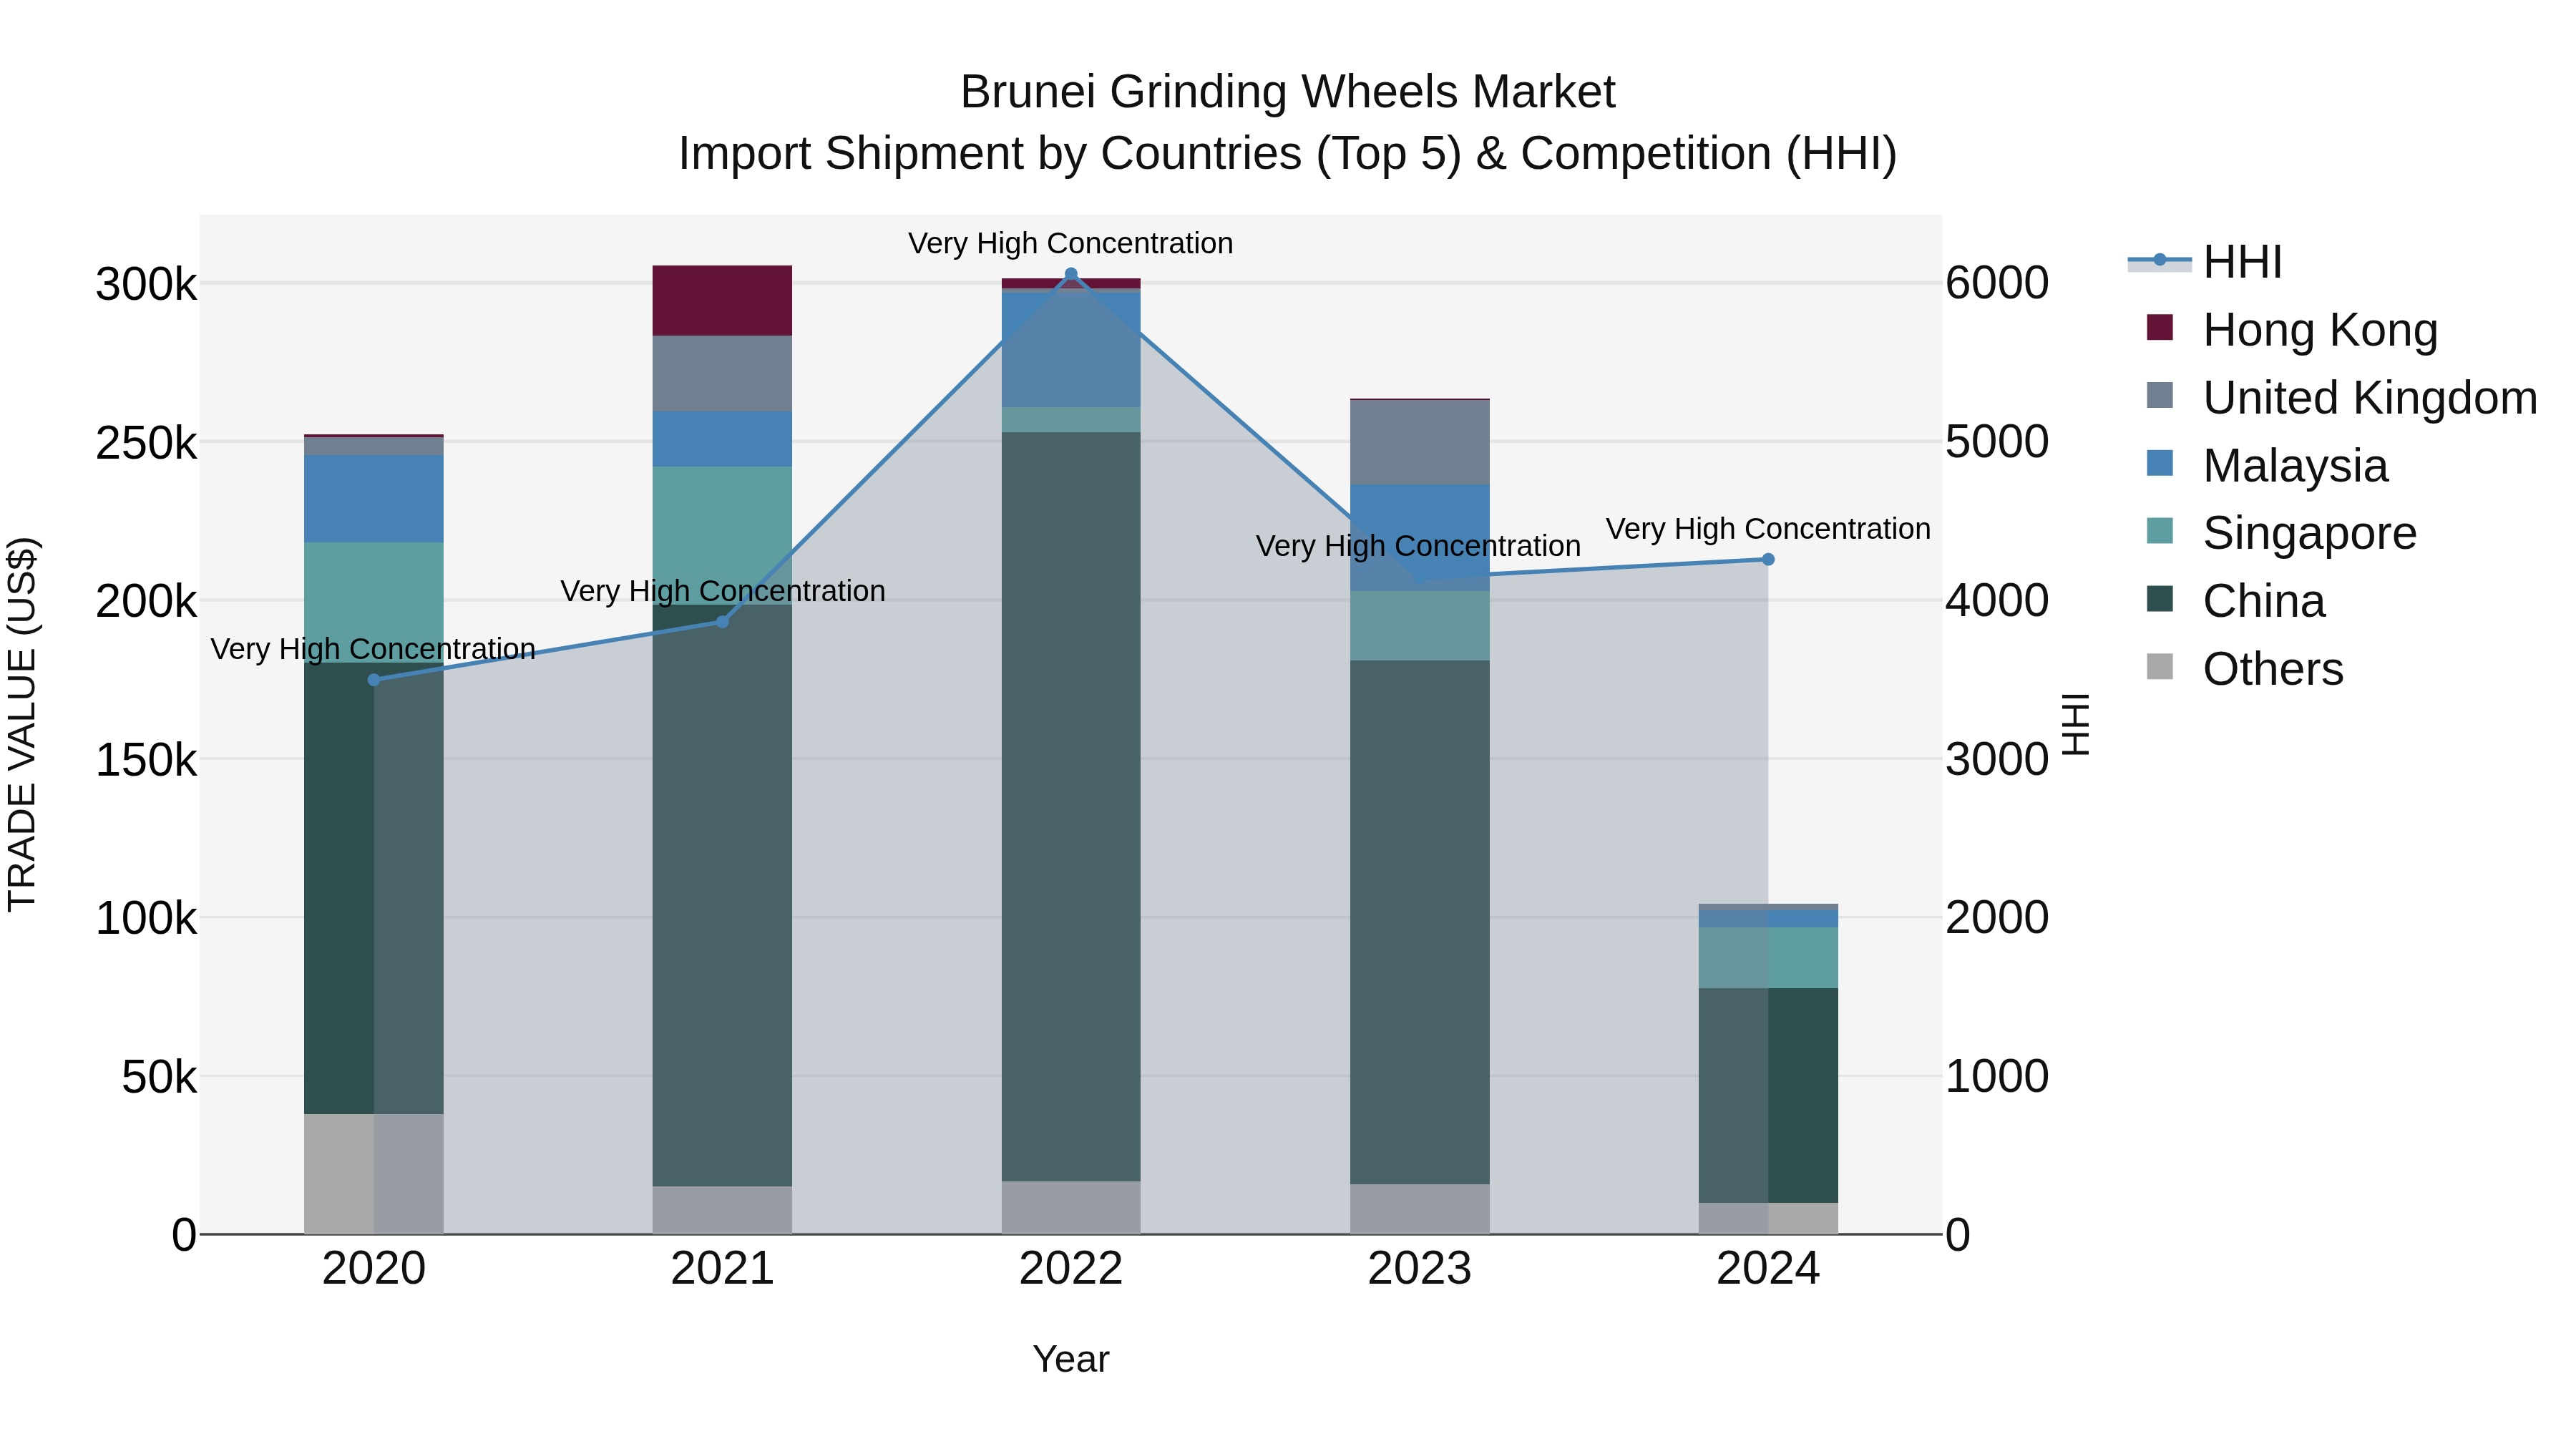Click the China bar segment in 2024

point(1768,1096)
